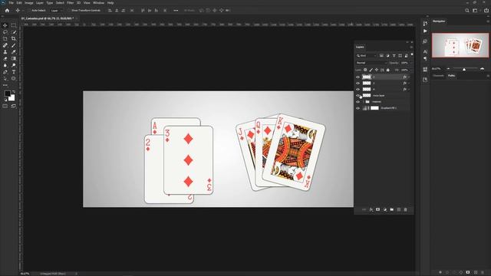491x276 pixels.
Task: Expand effects arrow on third layer
Action: point(409,90)
